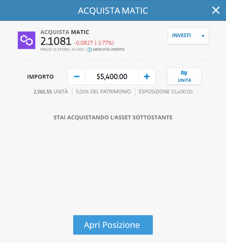Switch amount entry to UNITÀ
Image resolution: width=226 pixels, height=243 pixels.
(x=184, y=76)
